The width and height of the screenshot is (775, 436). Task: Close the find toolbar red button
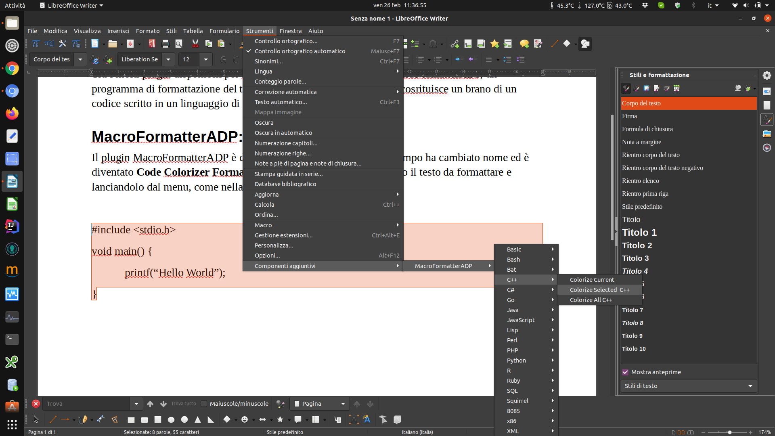tap(36, 404)
